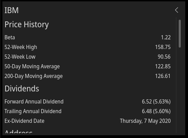This screenshot has height=138, width=188.
Task: Click the 90.56 low value
Action: [x=164, y=57]
